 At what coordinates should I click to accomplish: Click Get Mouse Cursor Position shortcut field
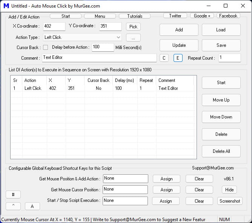coord(125,189)
